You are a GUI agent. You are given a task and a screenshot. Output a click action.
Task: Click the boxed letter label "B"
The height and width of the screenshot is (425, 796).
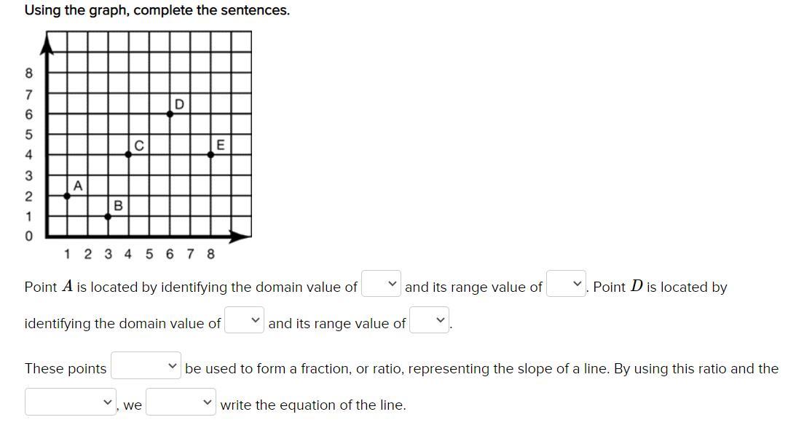coord(118,206)
